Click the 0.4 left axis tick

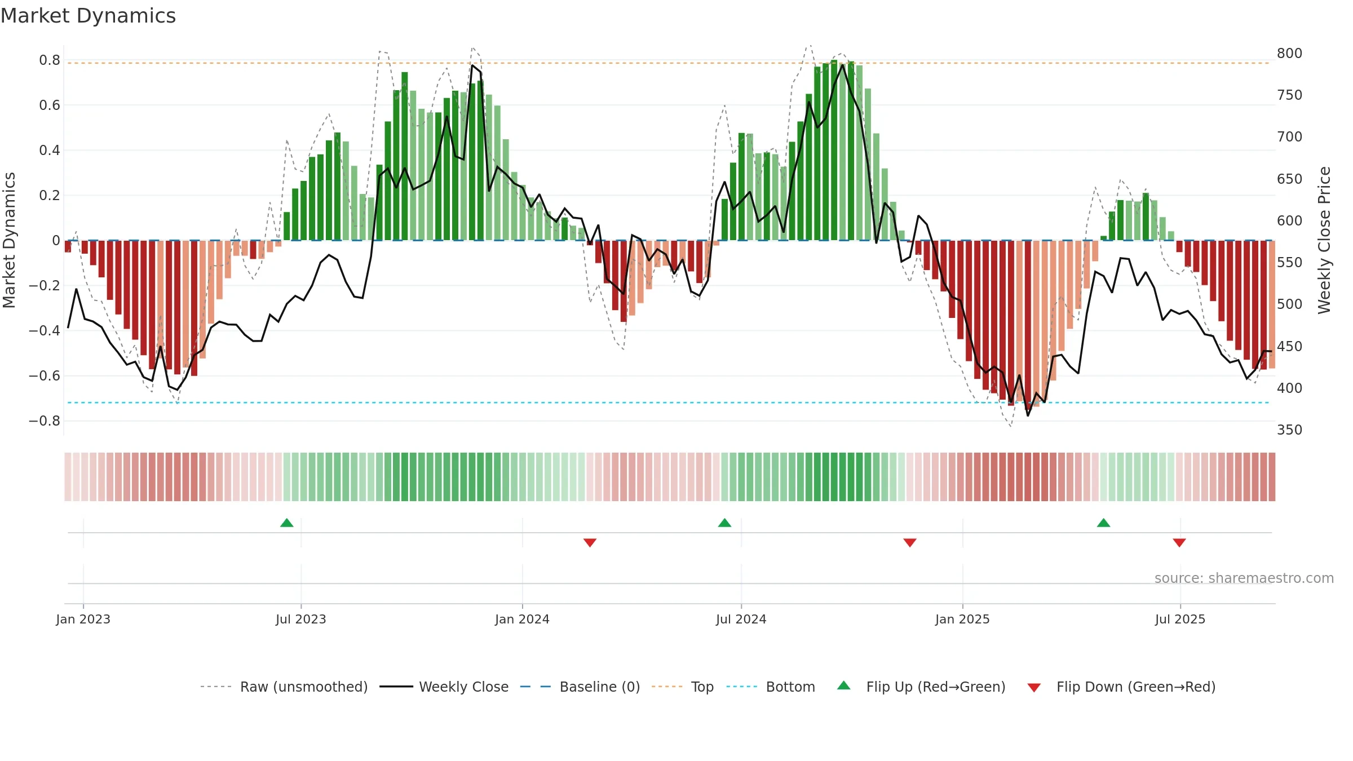(x=50, y=150)
